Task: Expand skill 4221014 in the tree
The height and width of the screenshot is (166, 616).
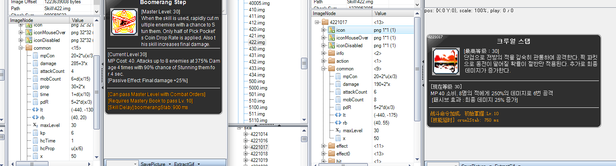Action: coord(246,134)
